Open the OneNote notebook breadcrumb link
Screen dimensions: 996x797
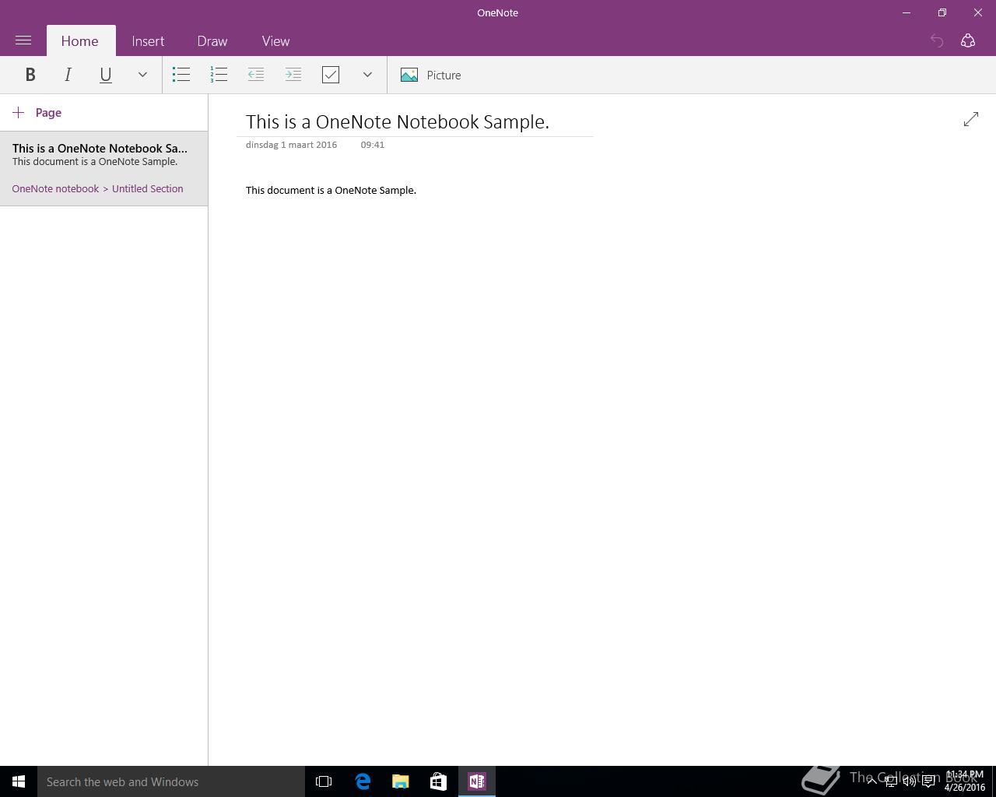click(55, 188)
